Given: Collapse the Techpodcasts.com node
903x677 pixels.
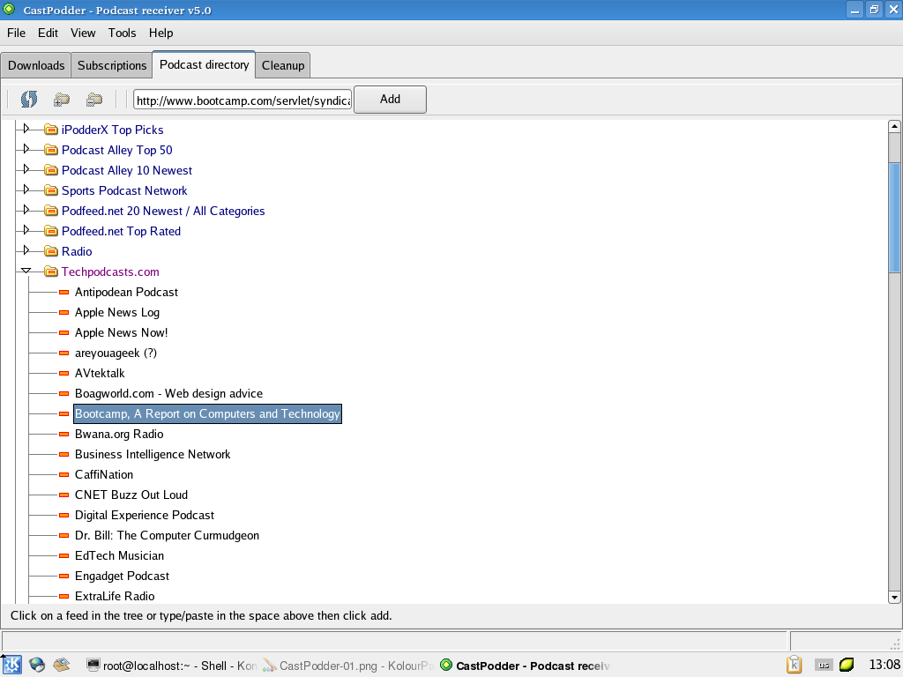Looking at the screenshot, I should [x=26, y=271].
